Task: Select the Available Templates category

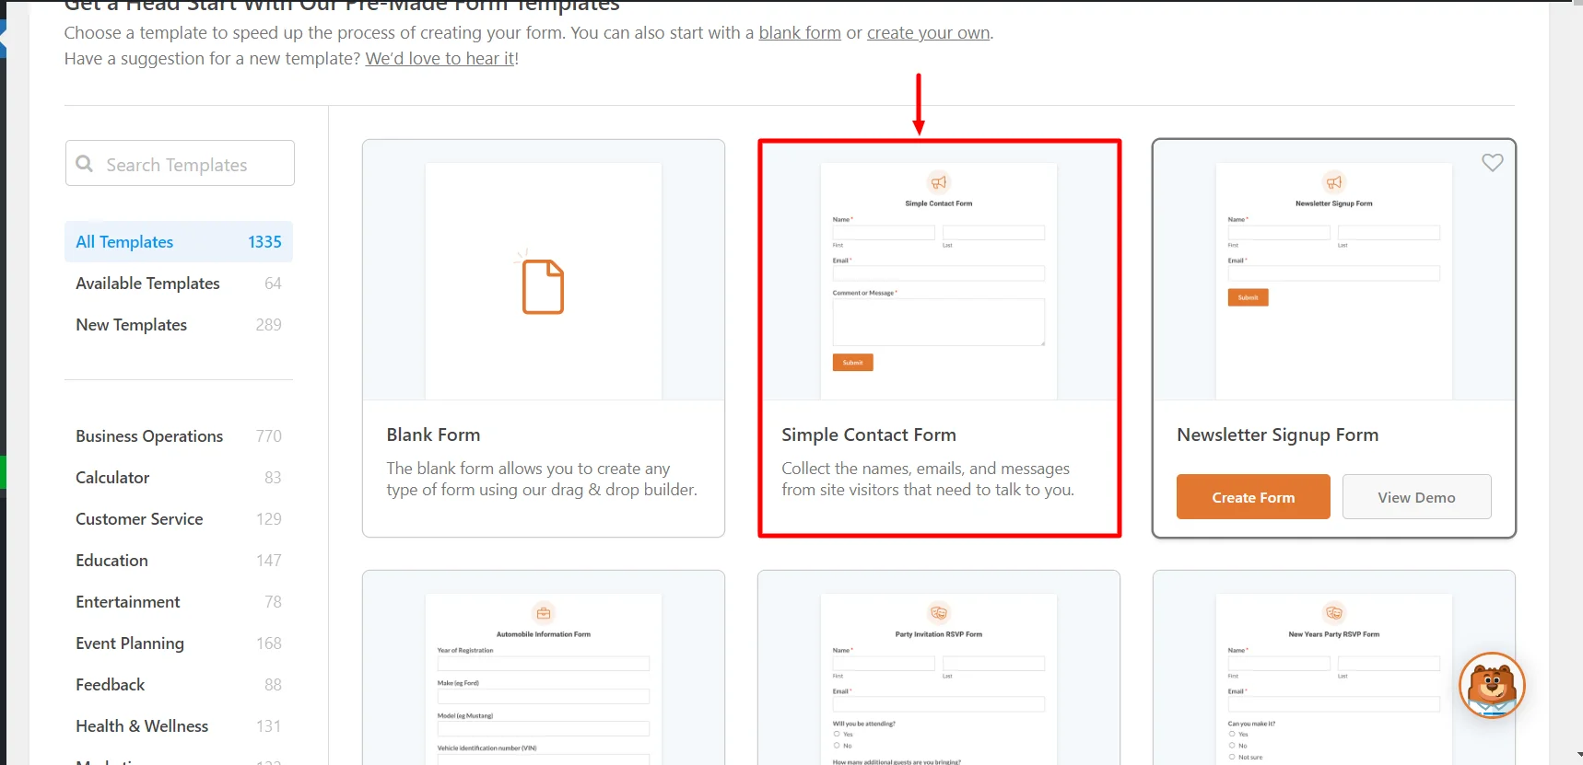Action: point(179,283)
